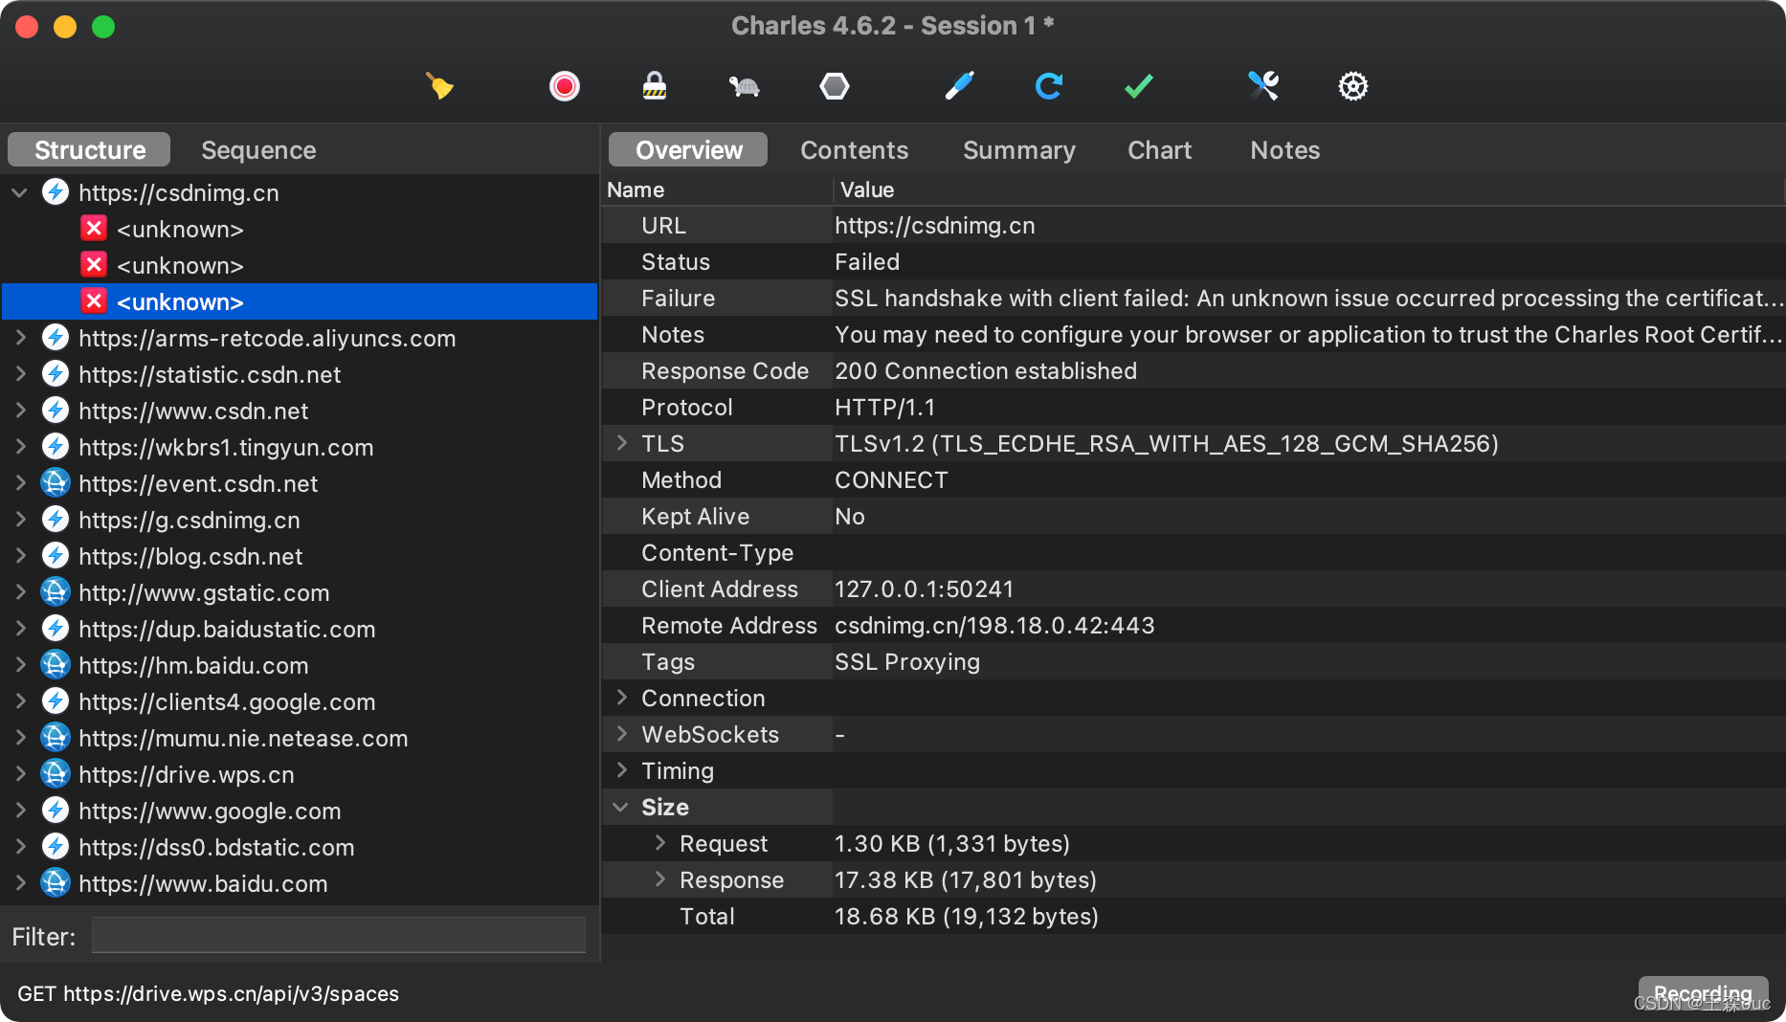Image resolution: width=1786 pixels, height=1022 pixels.
Task: Open the Chart tab
Action: [1159, 150]
